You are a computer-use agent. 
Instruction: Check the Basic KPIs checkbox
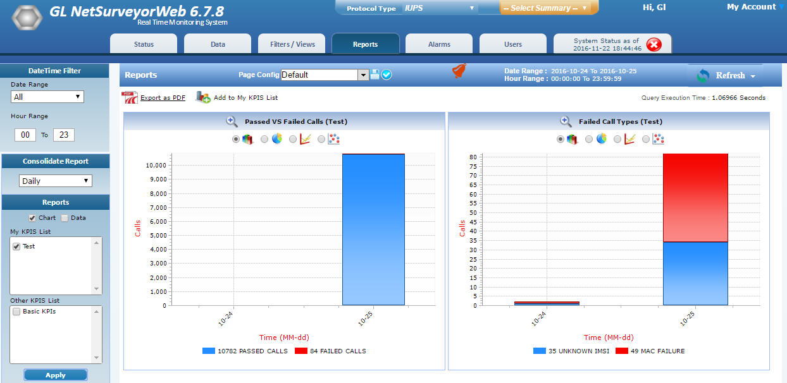pos(16,312)
